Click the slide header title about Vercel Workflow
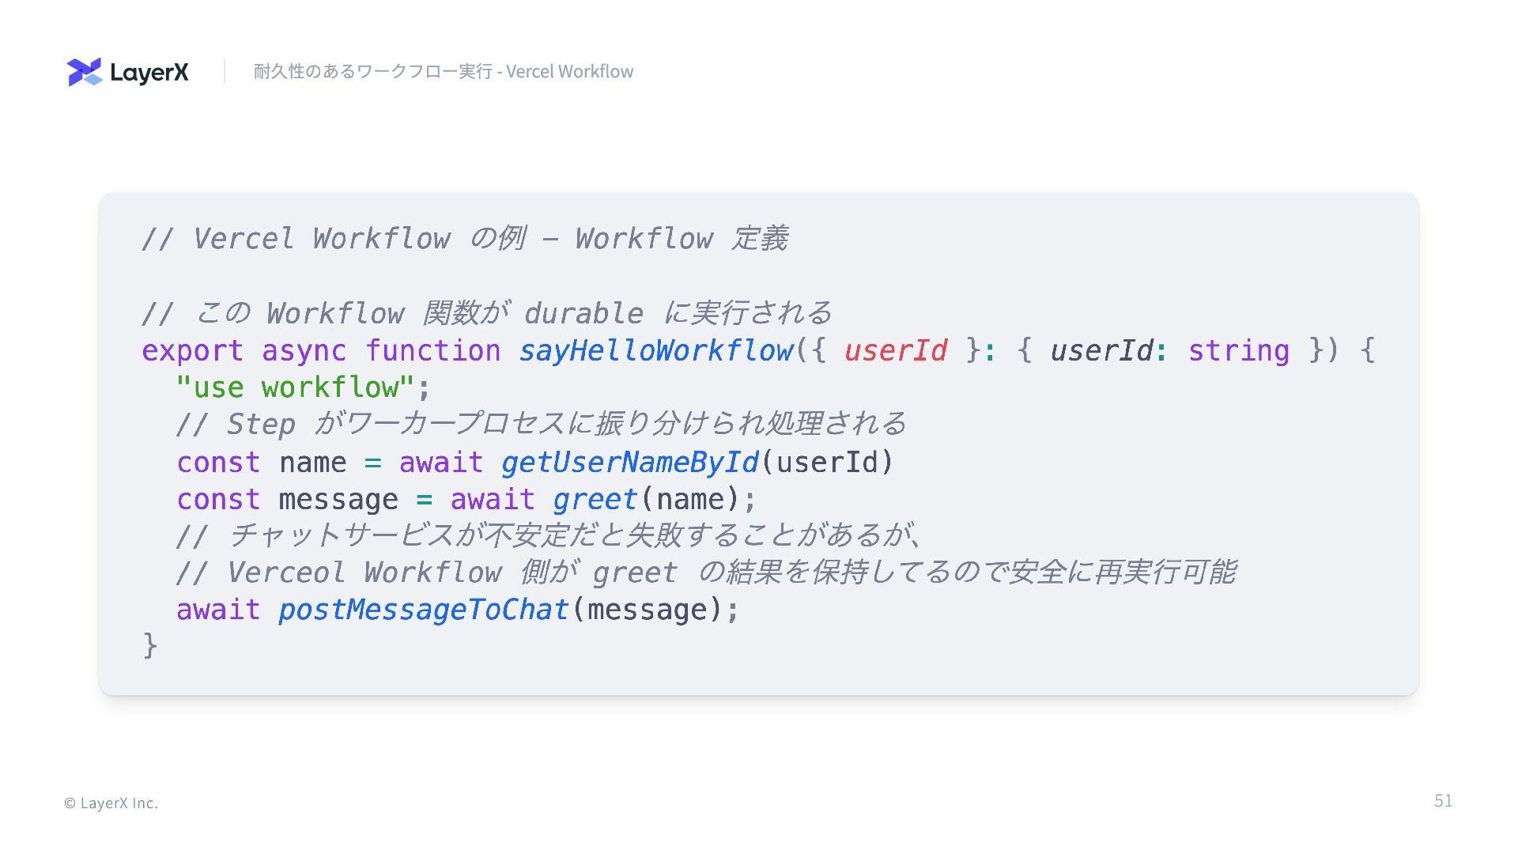Screen dimensions: 1518x854 pos(443,71)
